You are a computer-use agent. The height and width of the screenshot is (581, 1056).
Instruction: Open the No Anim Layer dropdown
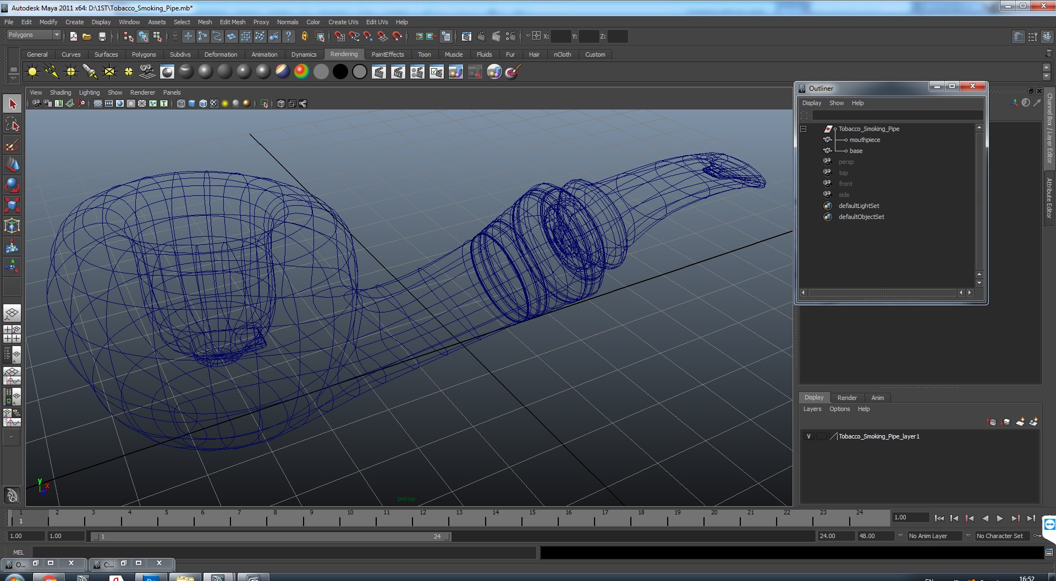point(934,536)
